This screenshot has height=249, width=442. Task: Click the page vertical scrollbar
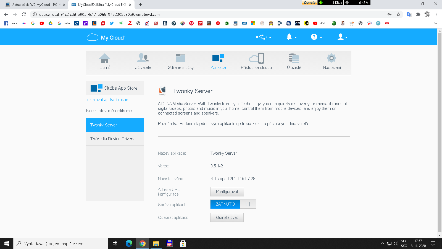[x=440, y=133]
